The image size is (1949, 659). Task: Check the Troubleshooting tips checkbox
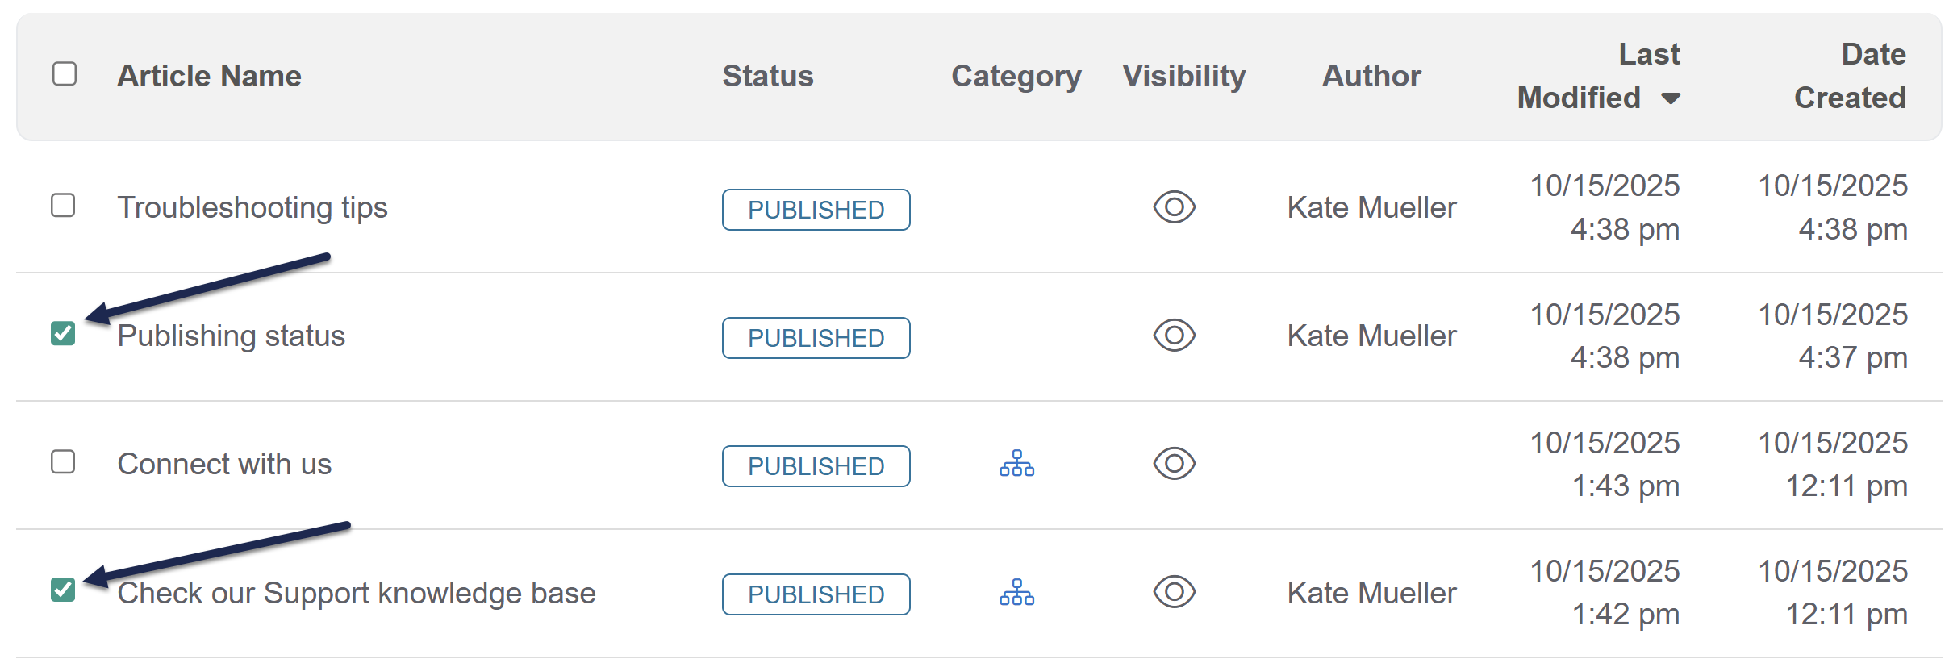point(63,206)
